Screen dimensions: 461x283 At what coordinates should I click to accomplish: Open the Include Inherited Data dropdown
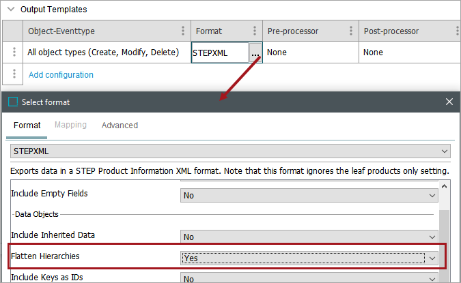pyautogui.click(x=432, y=237)
